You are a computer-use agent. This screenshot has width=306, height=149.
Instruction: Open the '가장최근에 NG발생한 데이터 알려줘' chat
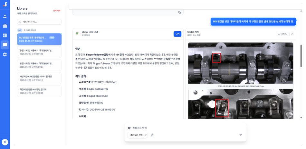(x=39, y=78)
